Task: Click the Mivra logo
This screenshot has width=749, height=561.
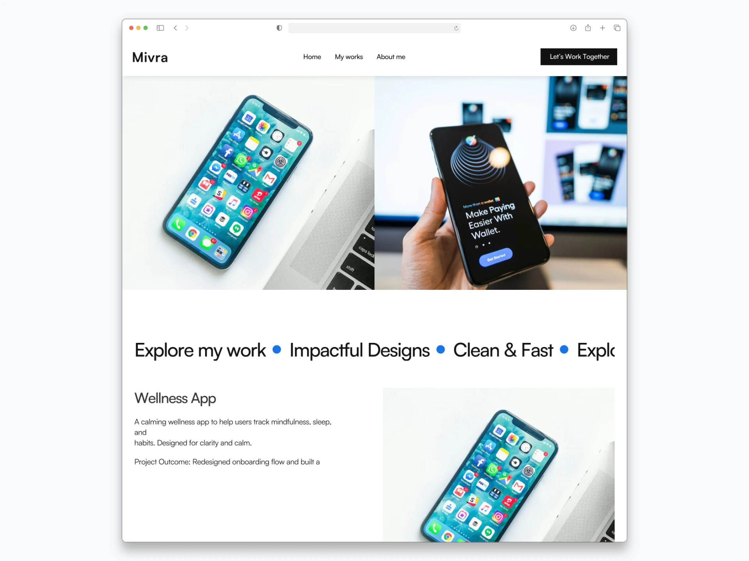Action: tap(150, 57)
